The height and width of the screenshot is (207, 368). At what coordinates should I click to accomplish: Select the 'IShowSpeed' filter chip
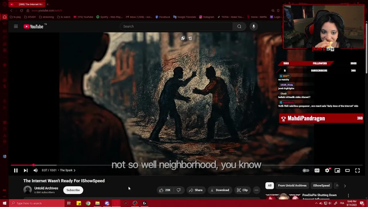click(x=321, y=186)
